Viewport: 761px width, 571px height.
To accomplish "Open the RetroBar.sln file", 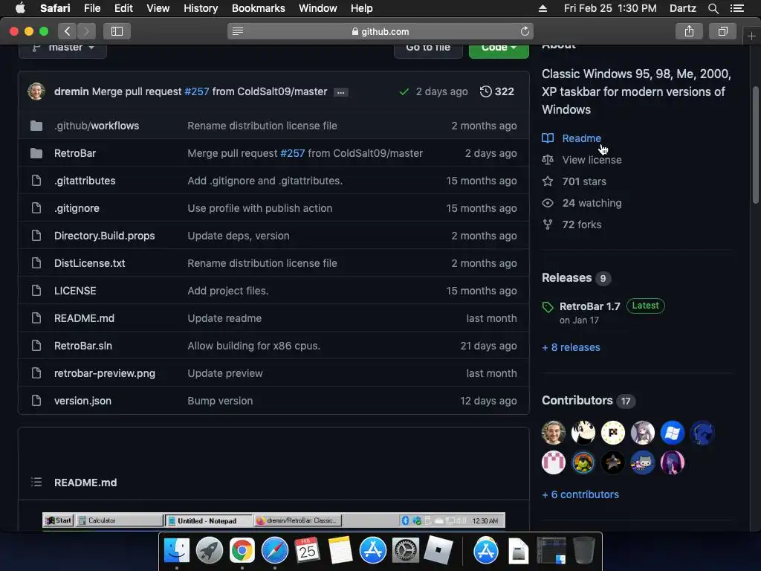I will pos(83,346).
